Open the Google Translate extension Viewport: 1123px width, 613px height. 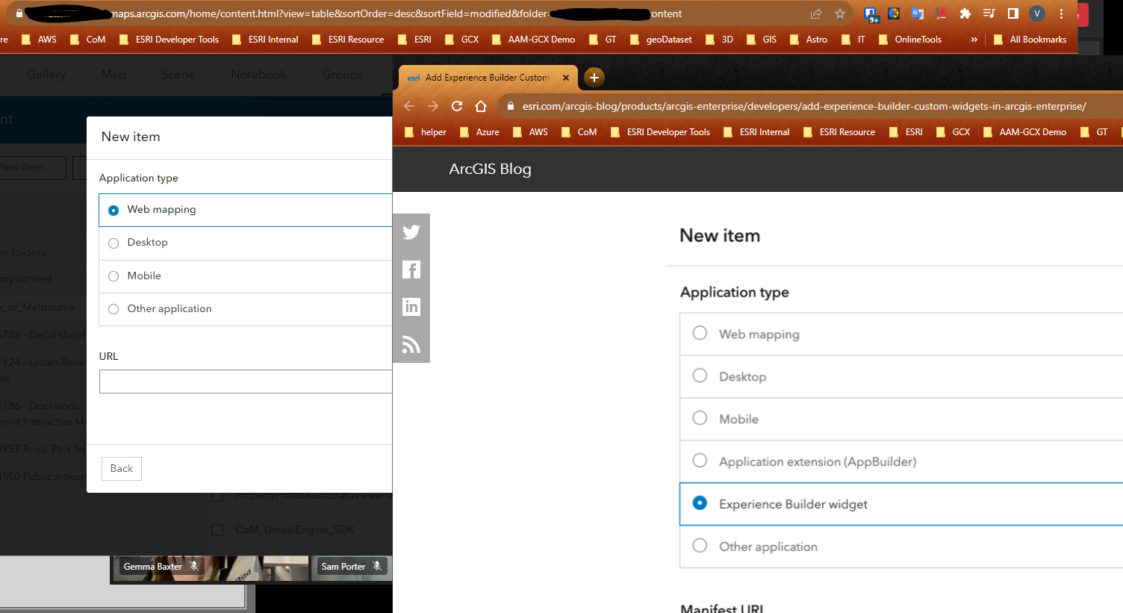click(918, 13)
